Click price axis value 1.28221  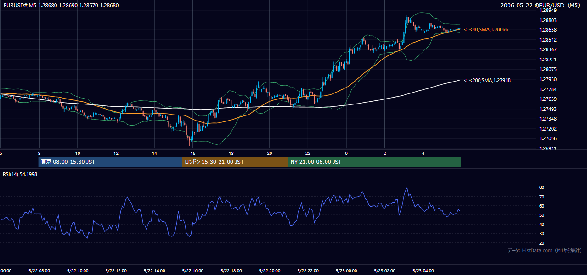coord(547,60)
